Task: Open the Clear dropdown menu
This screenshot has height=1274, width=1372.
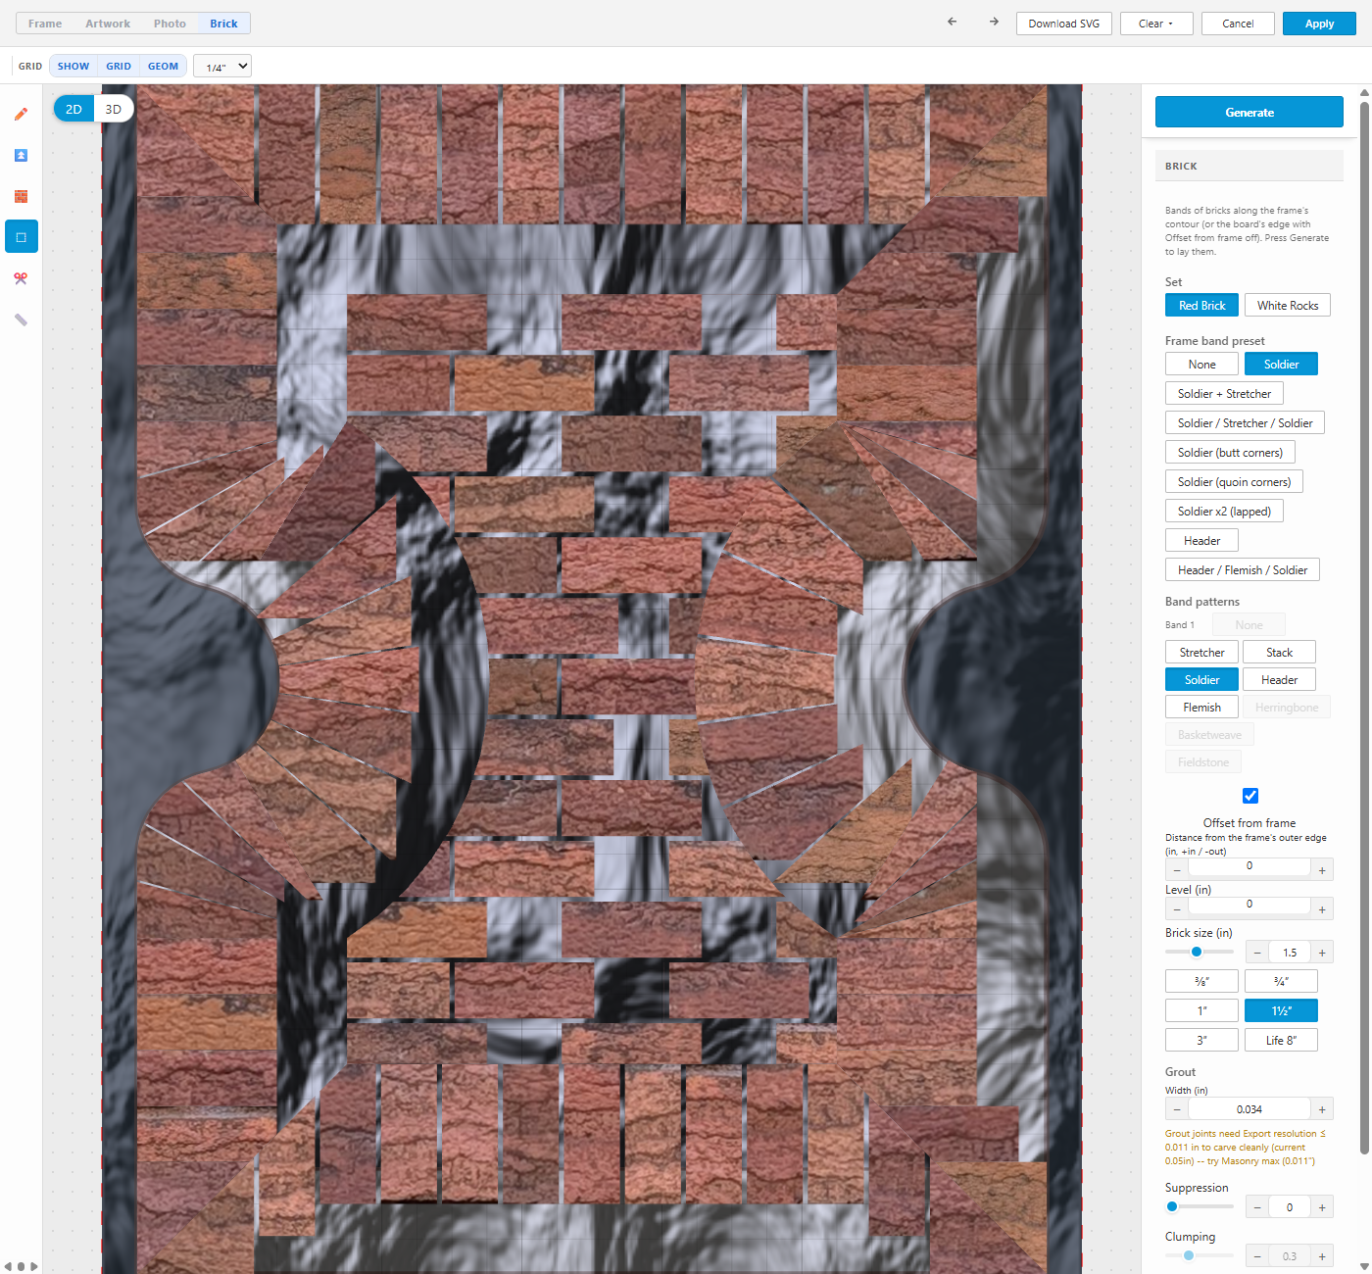Action: [1156, 24]
